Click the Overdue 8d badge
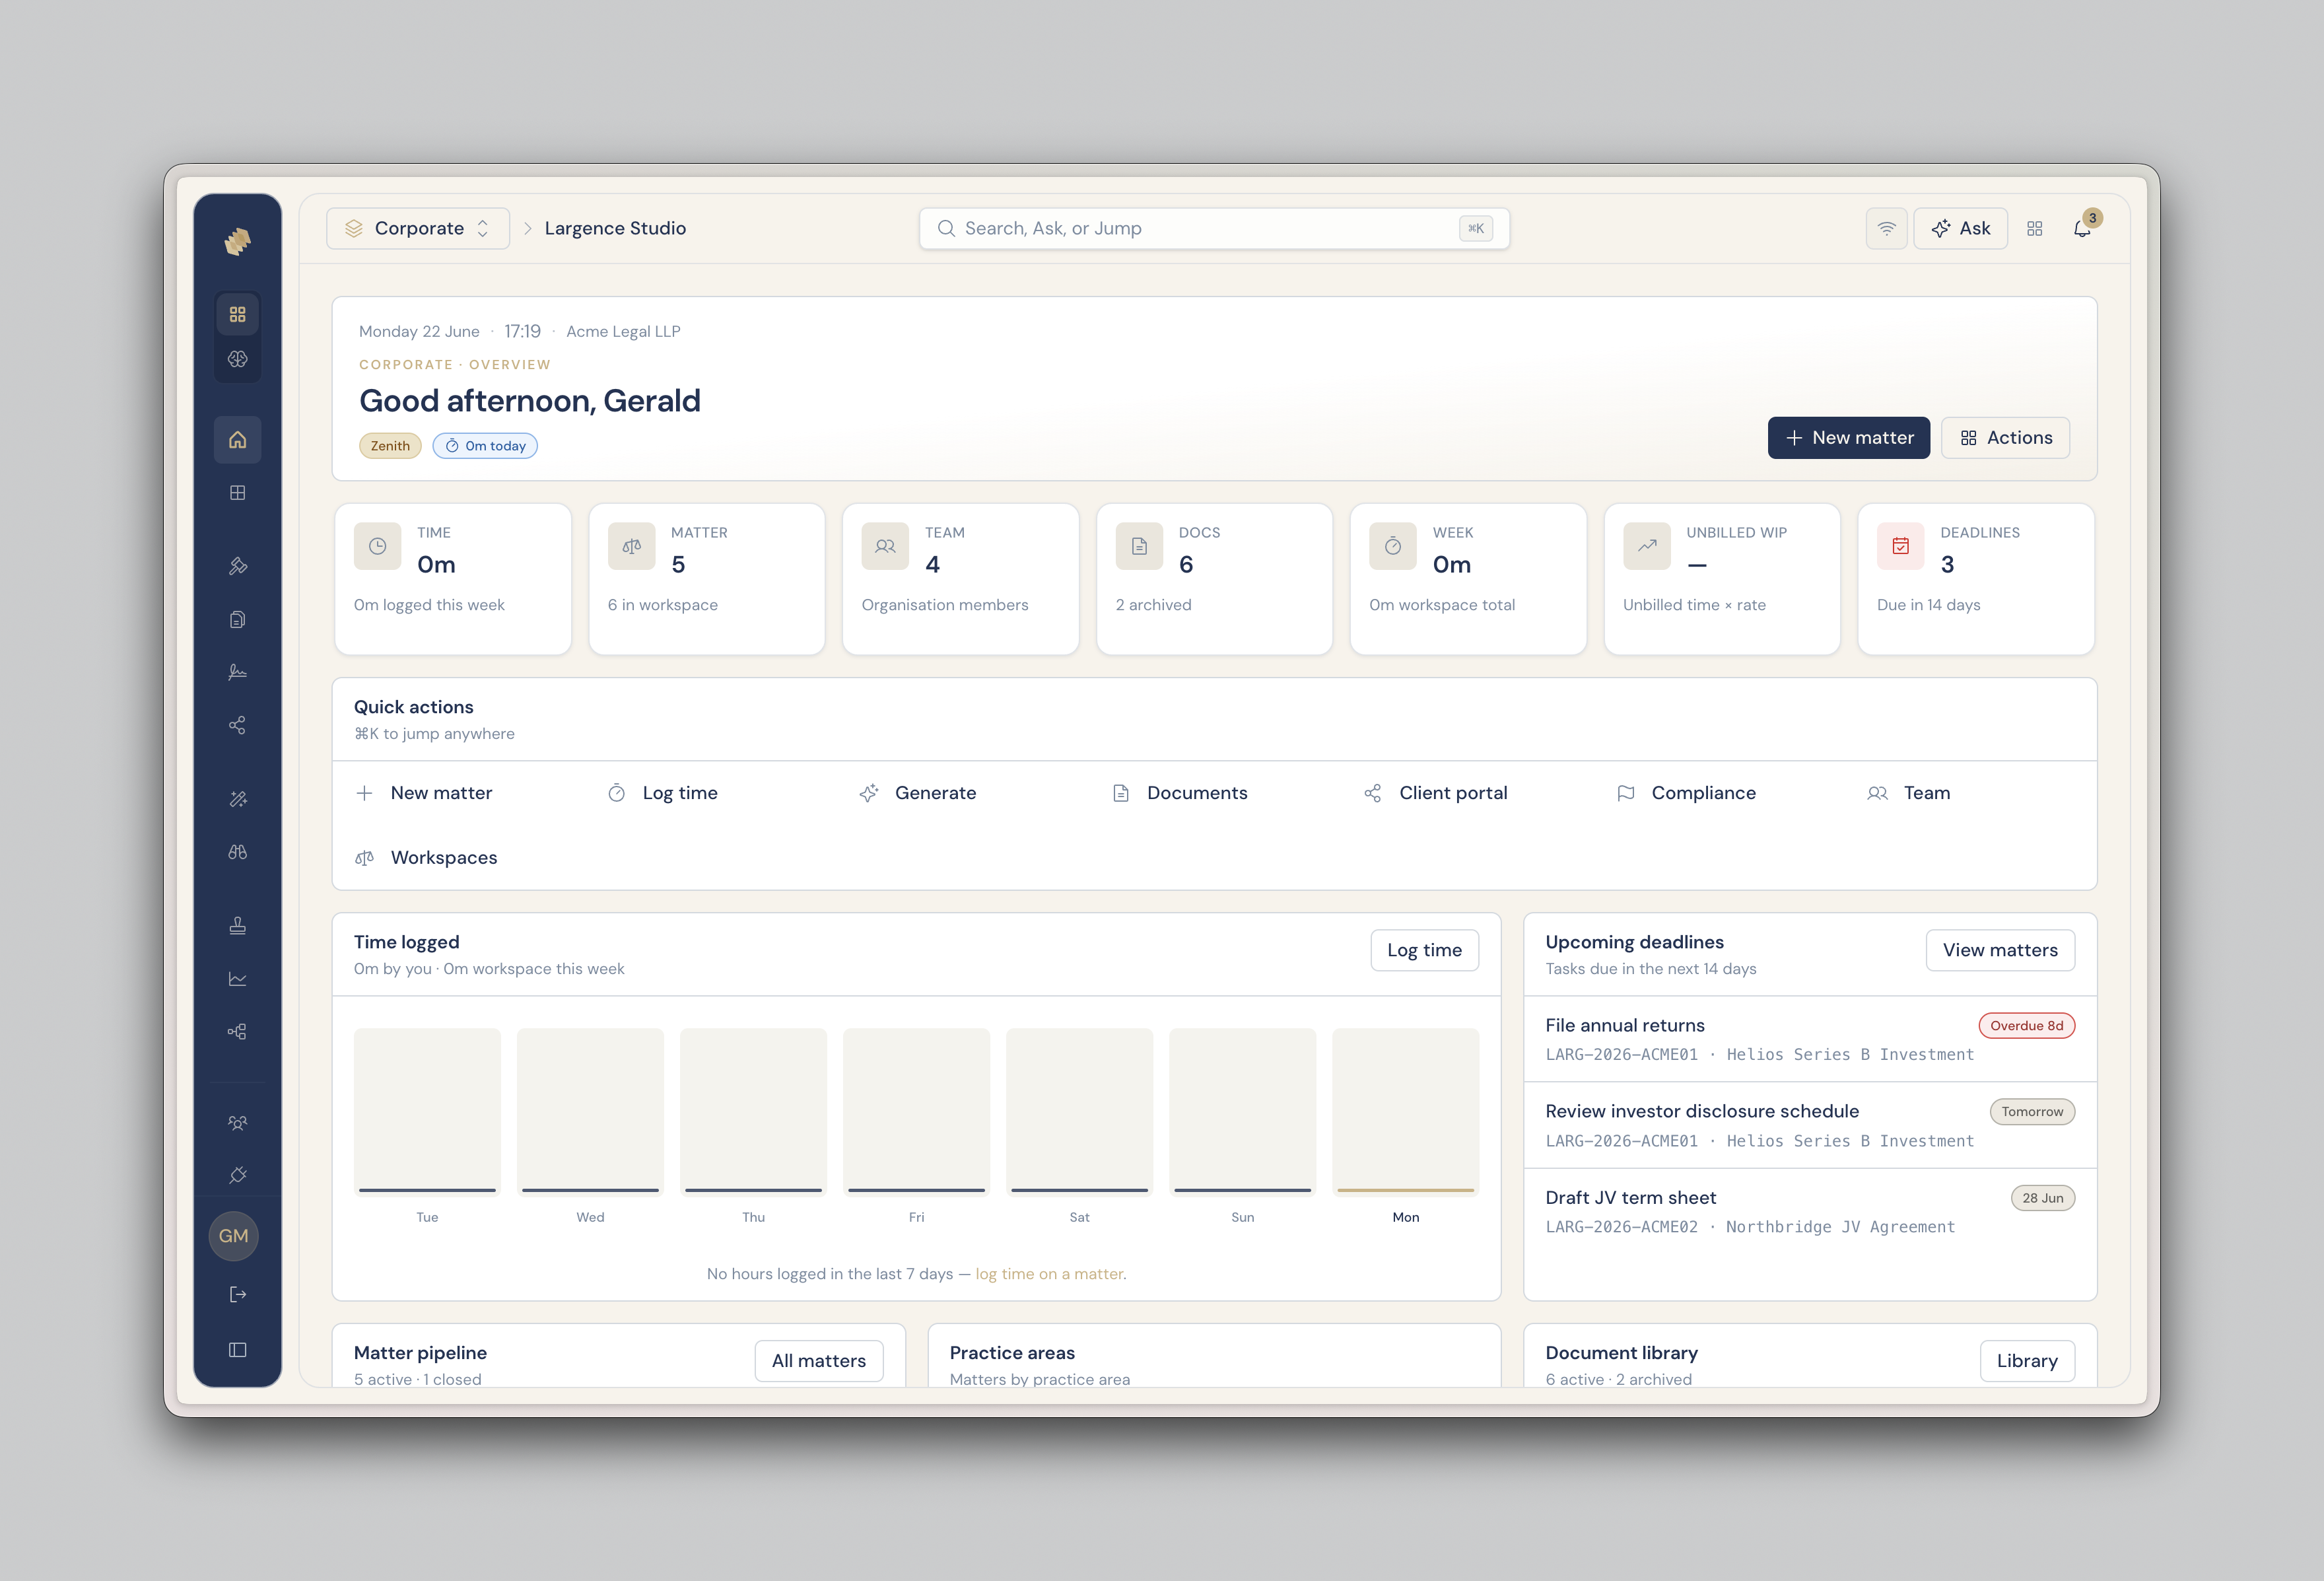The height and width of the screenshot is (1581, 2324). click(2026, 1026)
